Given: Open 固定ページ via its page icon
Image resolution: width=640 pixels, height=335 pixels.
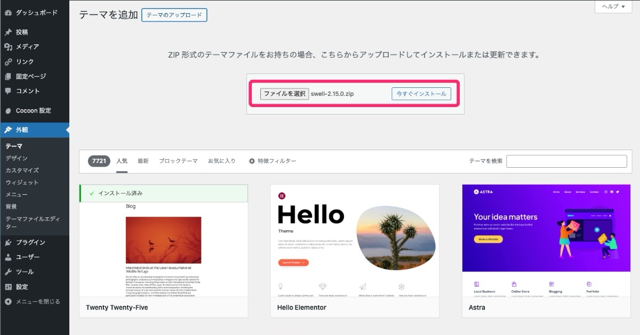Looking at the screenshot, I should point(7,77).
